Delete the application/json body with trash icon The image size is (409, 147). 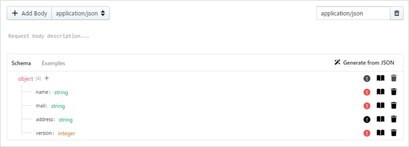point(397,13)
